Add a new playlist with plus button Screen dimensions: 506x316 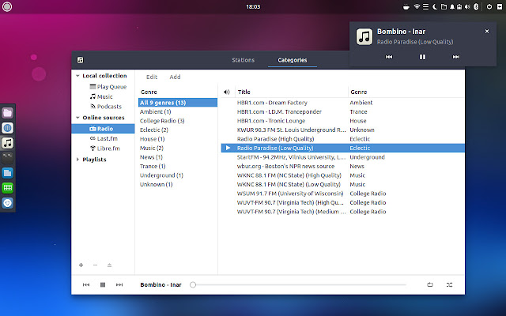click(x=81, y=265)
